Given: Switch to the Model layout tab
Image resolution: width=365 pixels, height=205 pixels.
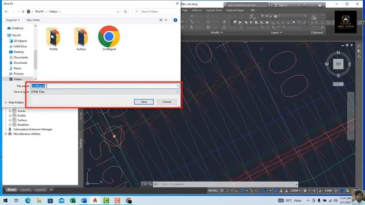Looking at the screenshot, I should tap(11, 190).
